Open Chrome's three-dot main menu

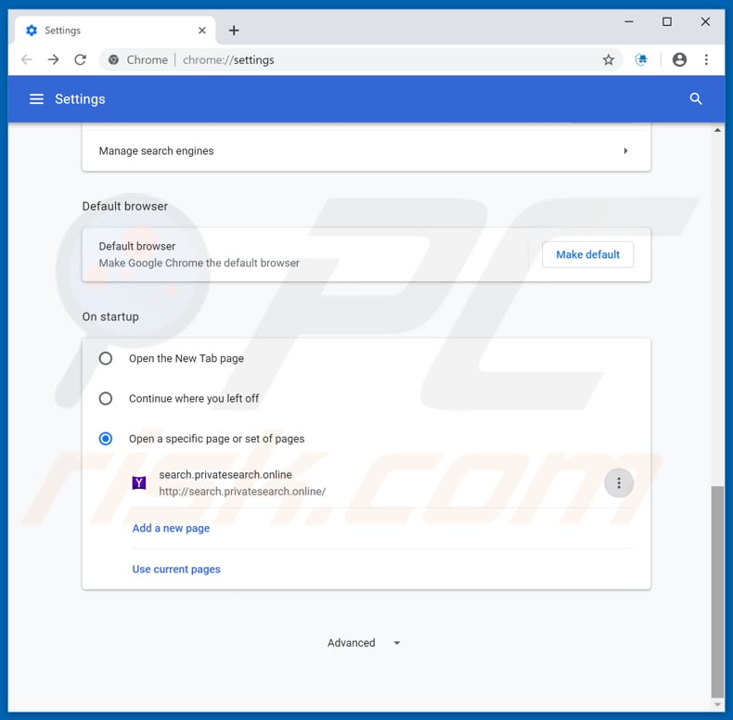706,59
